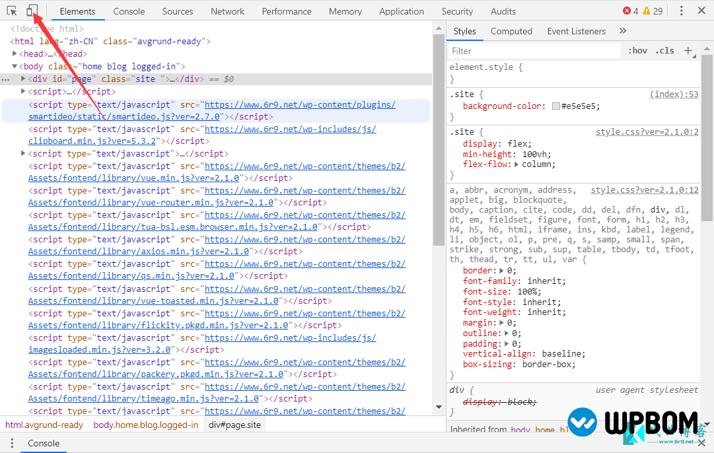
Task: Open the vue.min.js script link
Action: (x=217, y=172)
